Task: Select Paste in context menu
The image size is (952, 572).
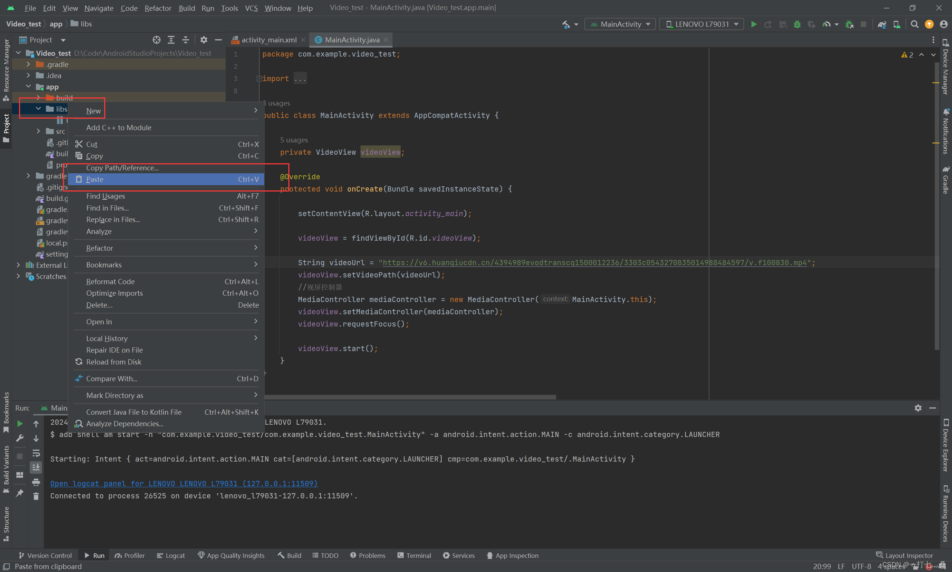Action: (95, 179)
